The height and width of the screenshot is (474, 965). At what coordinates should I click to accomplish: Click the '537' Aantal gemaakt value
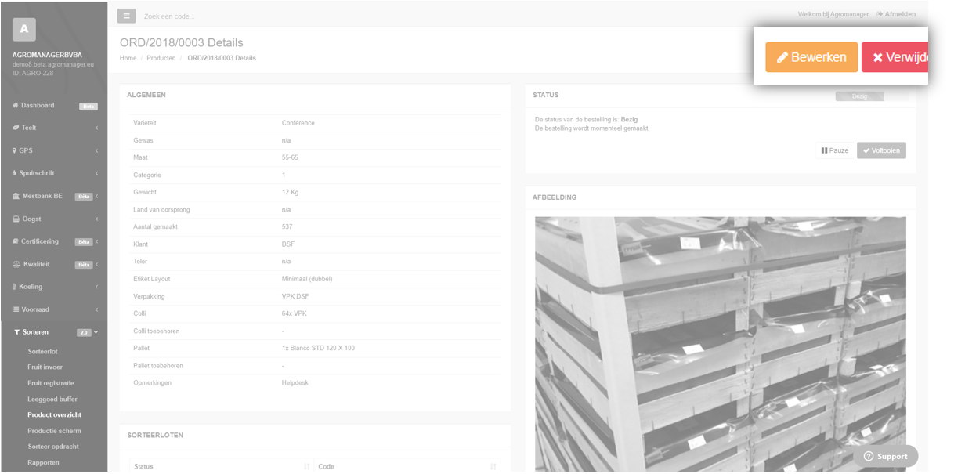pyautogui.click(x=287, y=226)
